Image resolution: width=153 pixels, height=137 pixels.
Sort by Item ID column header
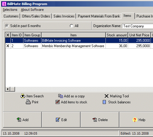(x=17, y=35)
